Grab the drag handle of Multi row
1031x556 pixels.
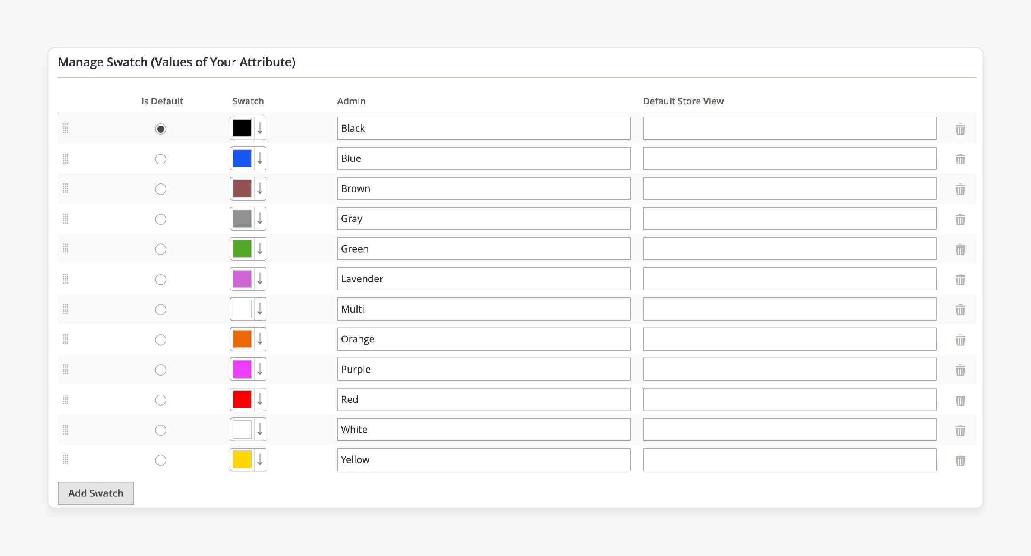[66, 309]
